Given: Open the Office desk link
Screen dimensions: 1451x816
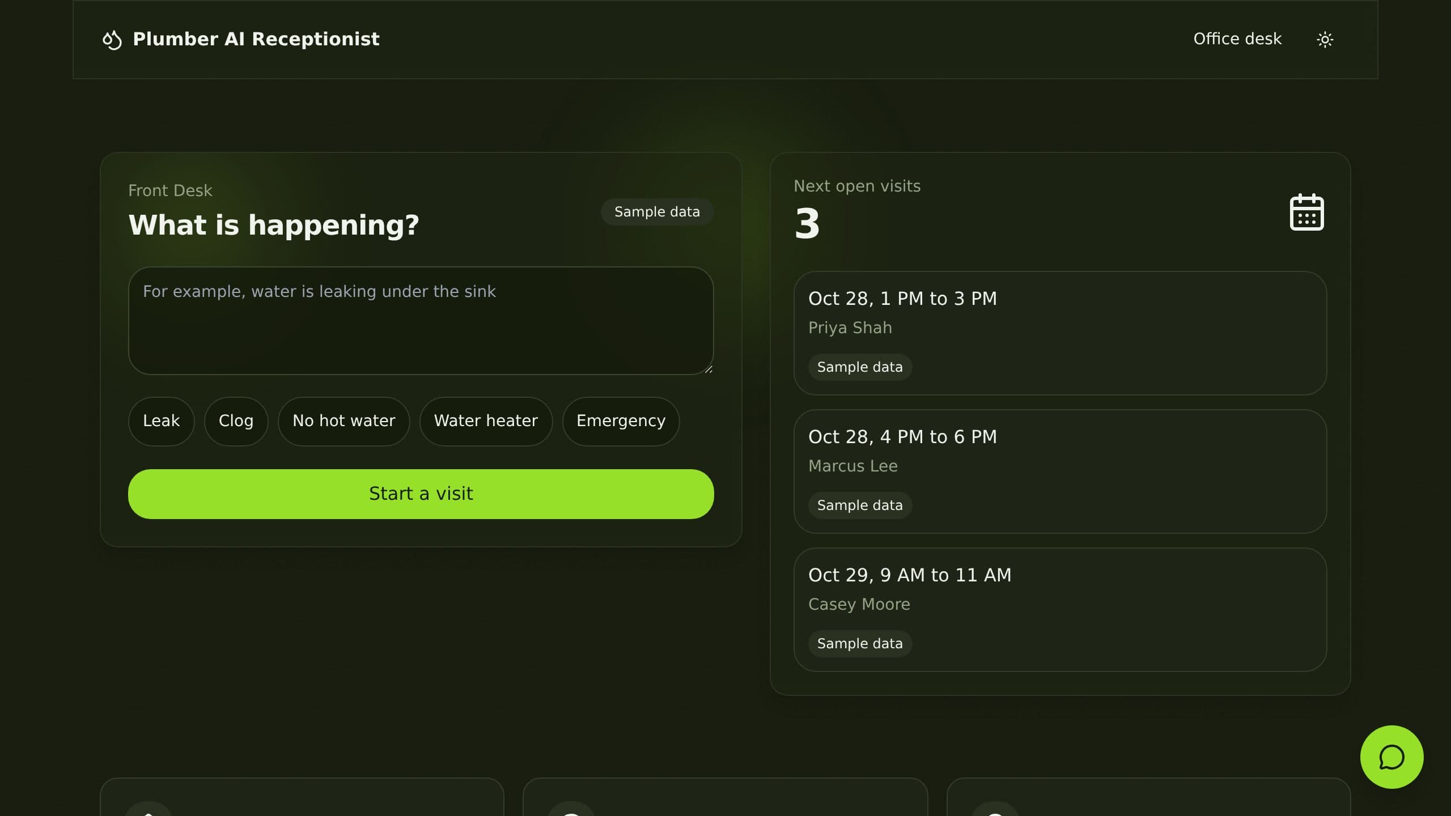Looking at the screenshot, I should (1237, 39).
